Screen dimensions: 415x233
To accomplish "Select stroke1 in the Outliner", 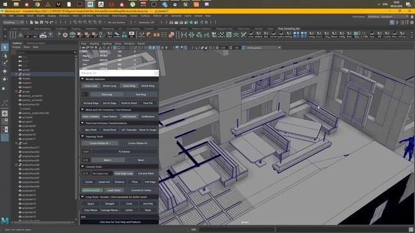I will [x=27, y=109].
